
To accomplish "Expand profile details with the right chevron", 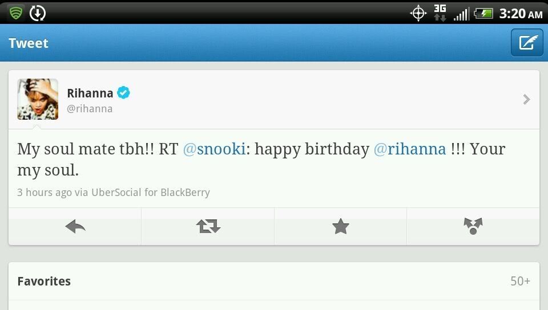I will 526,100.
